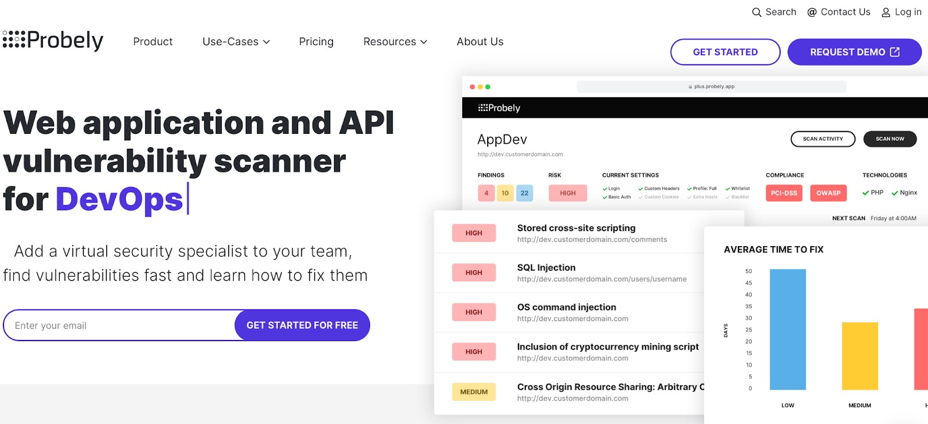Toggle the Profile: Full checkmark
Image resolution: width=928 pixels, height=424 pixels.
(690, 189)
